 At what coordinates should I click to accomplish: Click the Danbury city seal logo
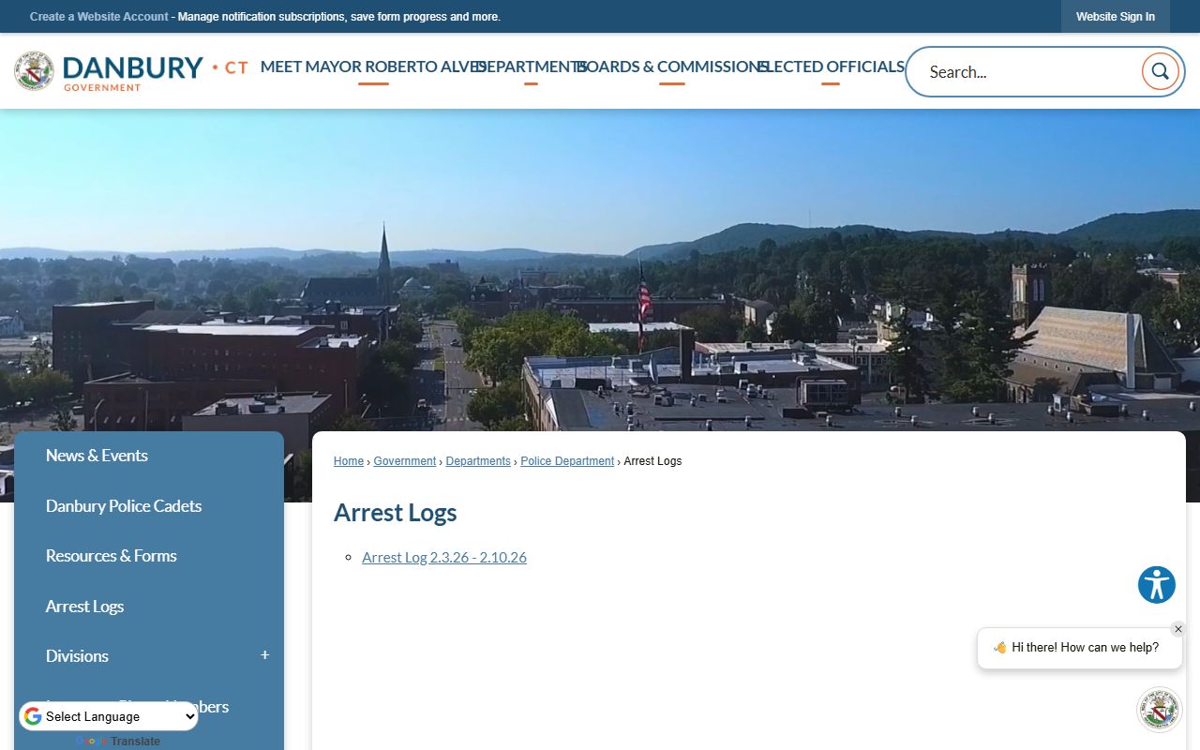coord(34,71)
